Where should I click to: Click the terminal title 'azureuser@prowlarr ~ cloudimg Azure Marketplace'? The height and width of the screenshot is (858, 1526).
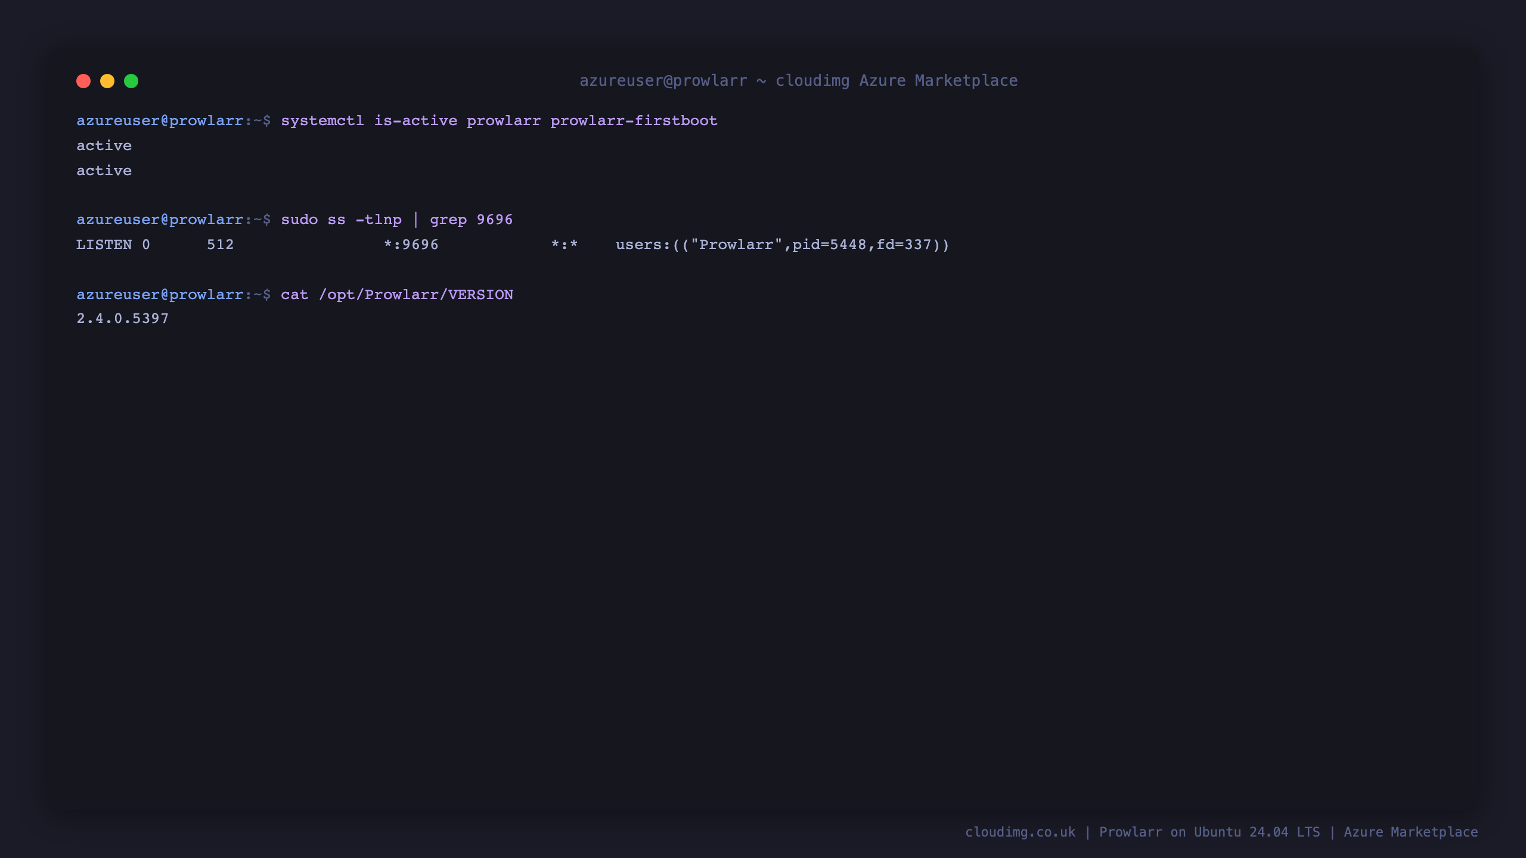(799, 80)
